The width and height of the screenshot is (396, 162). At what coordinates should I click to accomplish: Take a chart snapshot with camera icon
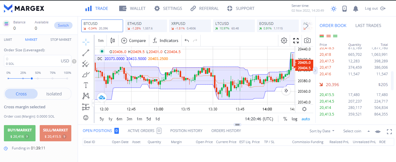(307, 40)
